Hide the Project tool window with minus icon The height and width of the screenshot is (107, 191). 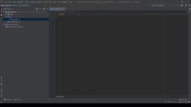click(x=47, y=9)
